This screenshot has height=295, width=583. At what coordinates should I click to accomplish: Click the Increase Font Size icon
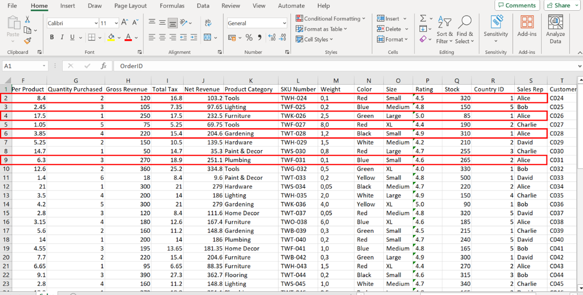pyautogui.click(x=125, y=23)
